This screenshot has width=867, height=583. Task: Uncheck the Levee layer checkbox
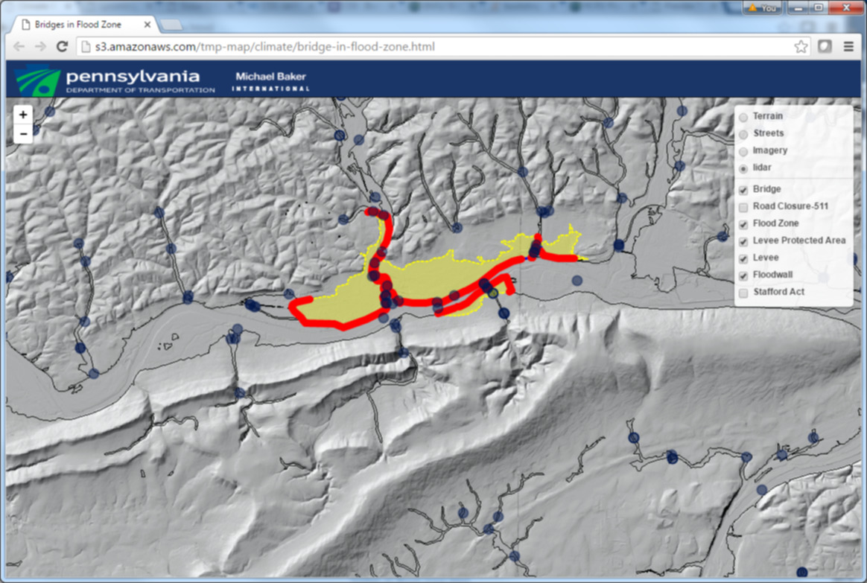[x=743, y=258]
